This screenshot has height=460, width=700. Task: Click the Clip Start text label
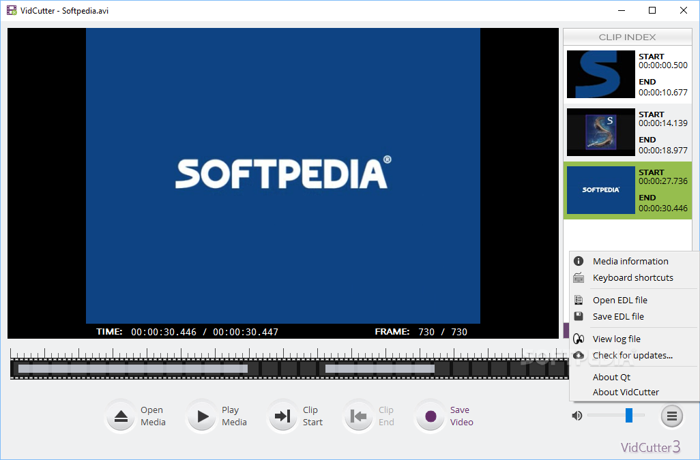pyautogui.click(x=312, y=416)
